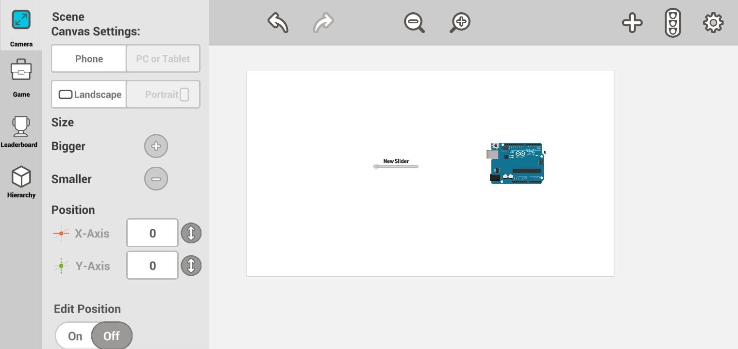Make the canvas smaller with minus button

[x=156, y=179]
